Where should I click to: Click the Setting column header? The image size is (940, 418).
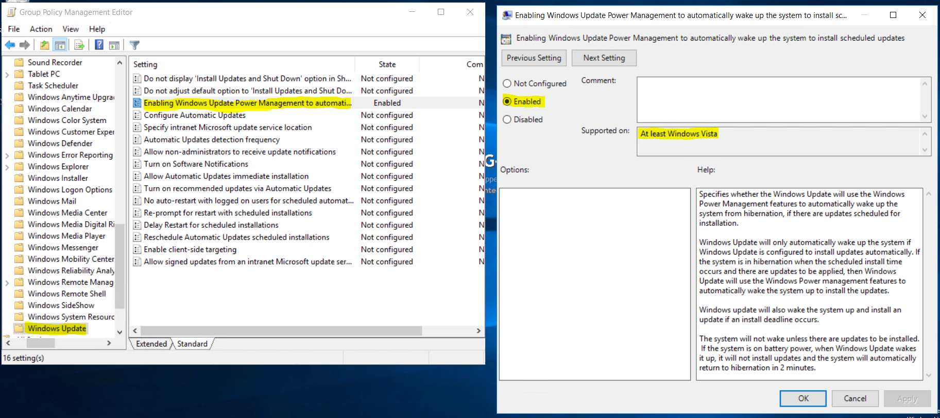pyautogui.click(x=242, y=64)
